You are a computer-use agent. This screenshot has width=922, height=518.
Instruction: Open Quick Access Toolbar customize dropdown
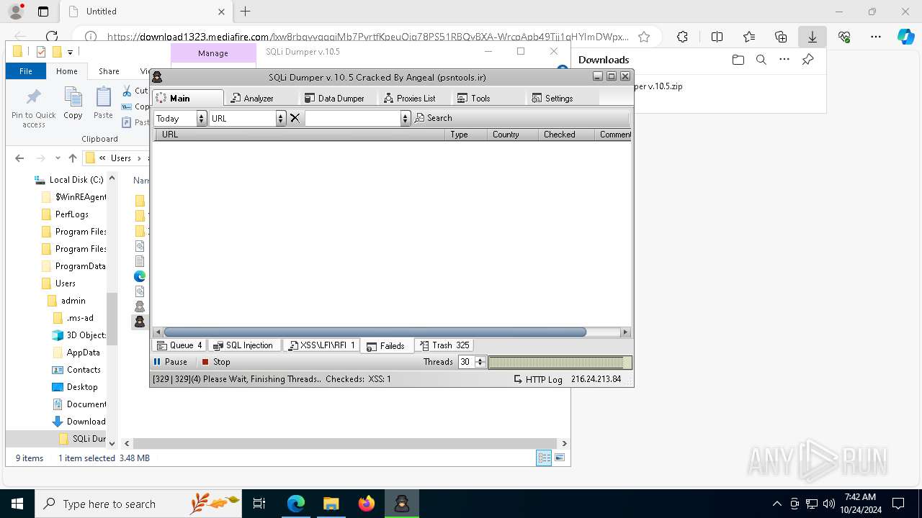click(70, 52)
